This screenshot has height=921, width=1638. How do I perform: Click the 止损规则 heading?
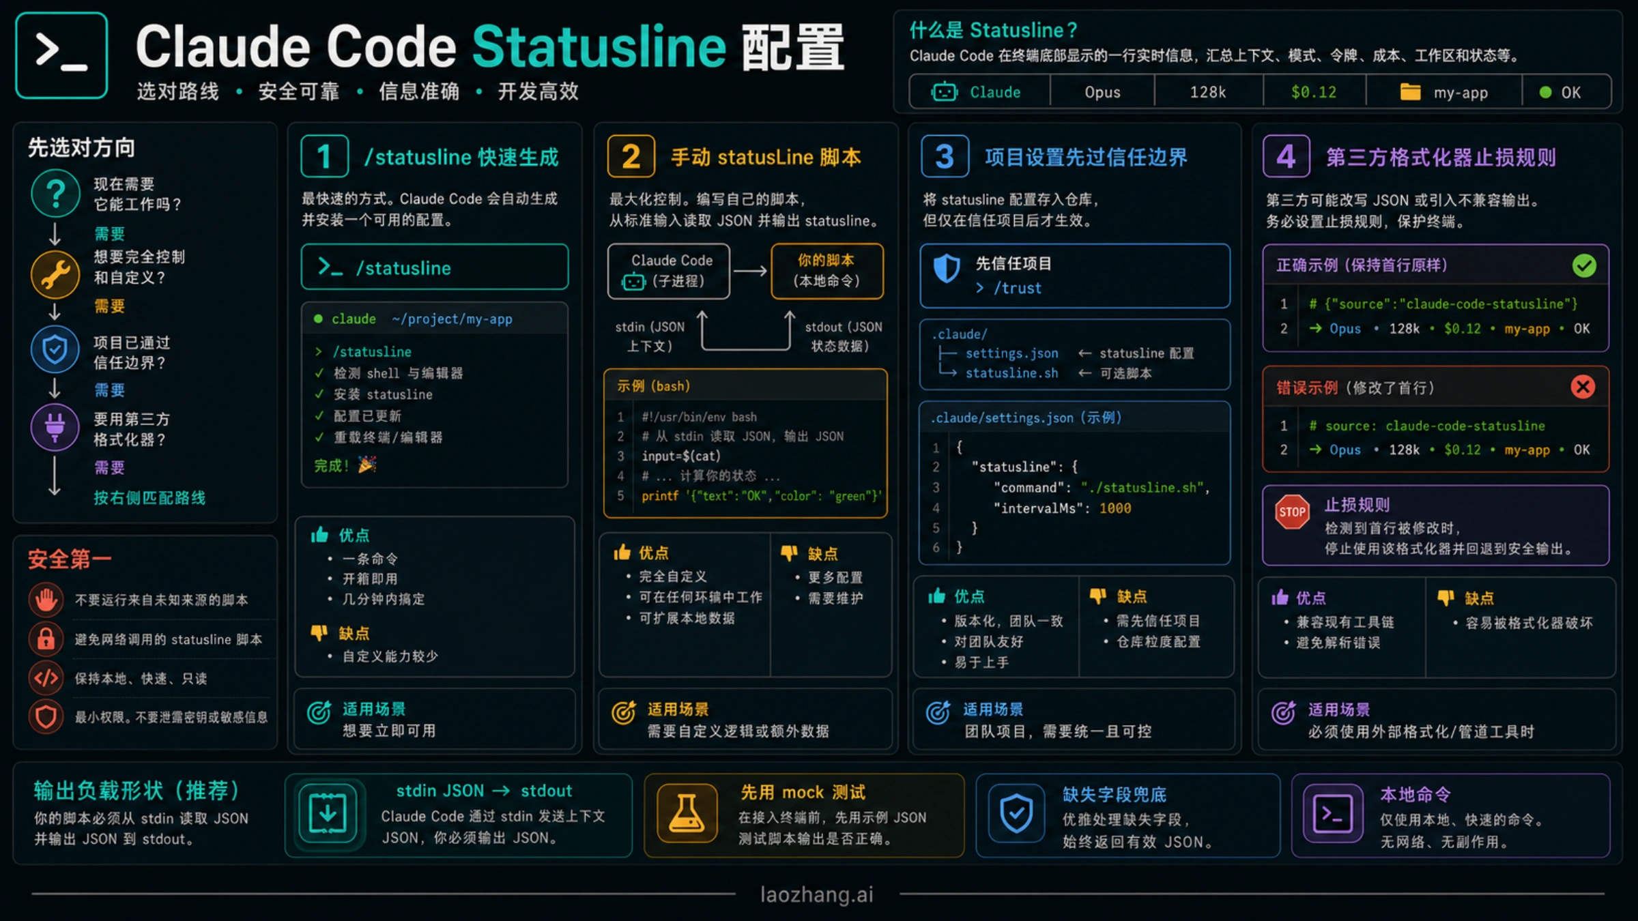[1357, 505]
